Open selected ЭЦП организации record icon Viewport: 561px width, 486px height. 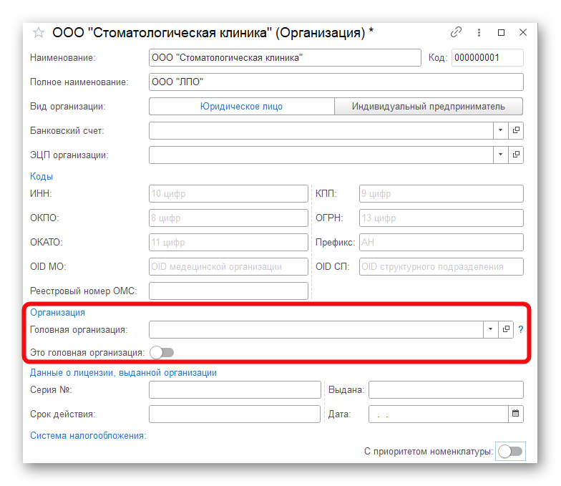pos(516,155)
